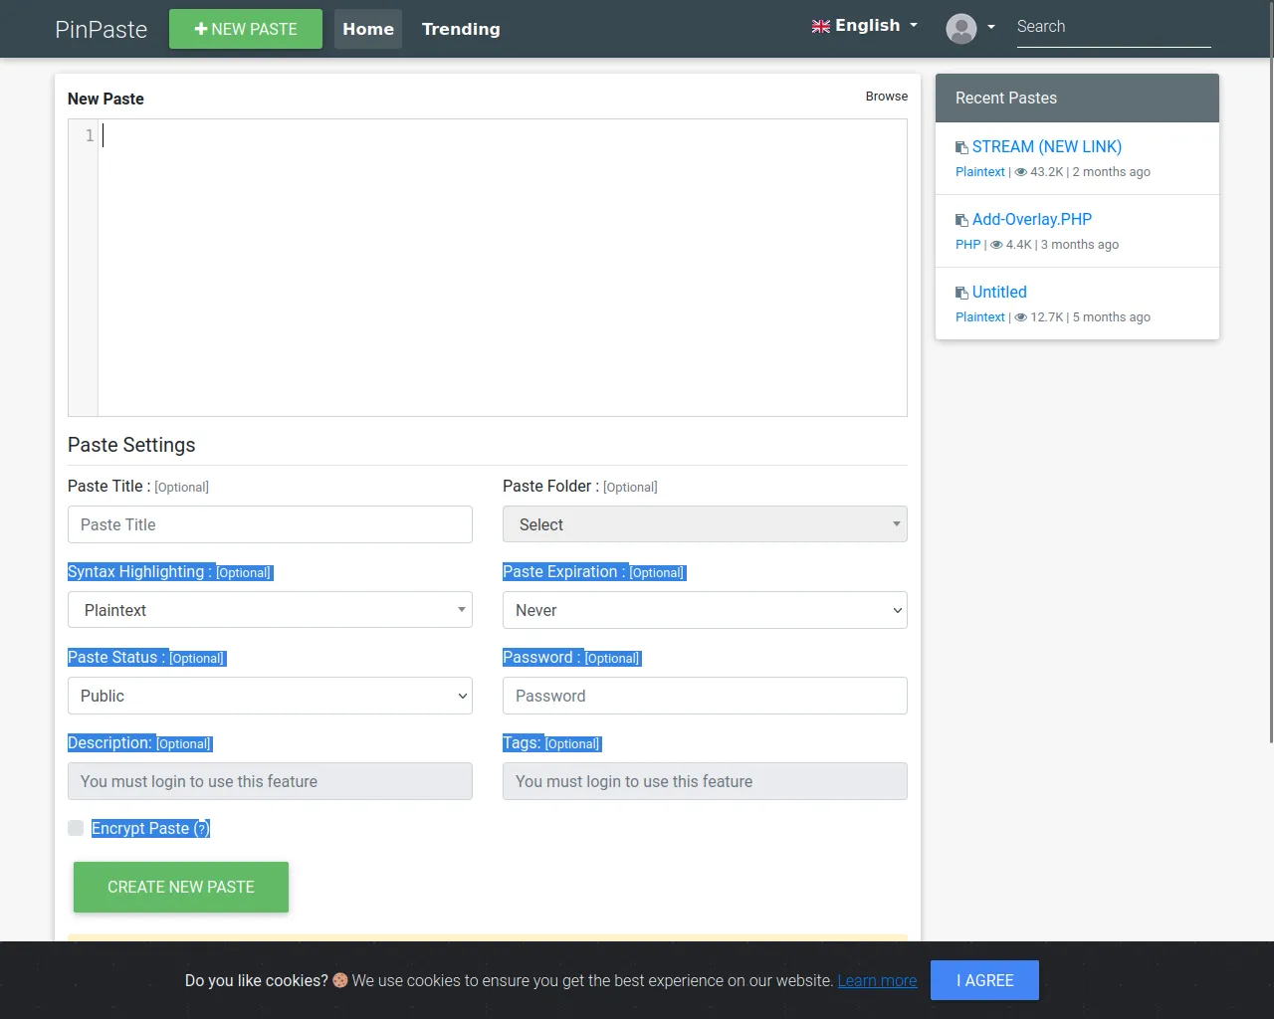Image resolution: width=1274 pixels, height=1019 pixels.
Task: Open the Paste Status Public dropdown
Action: pyautogui.click(x=270, y=696)
